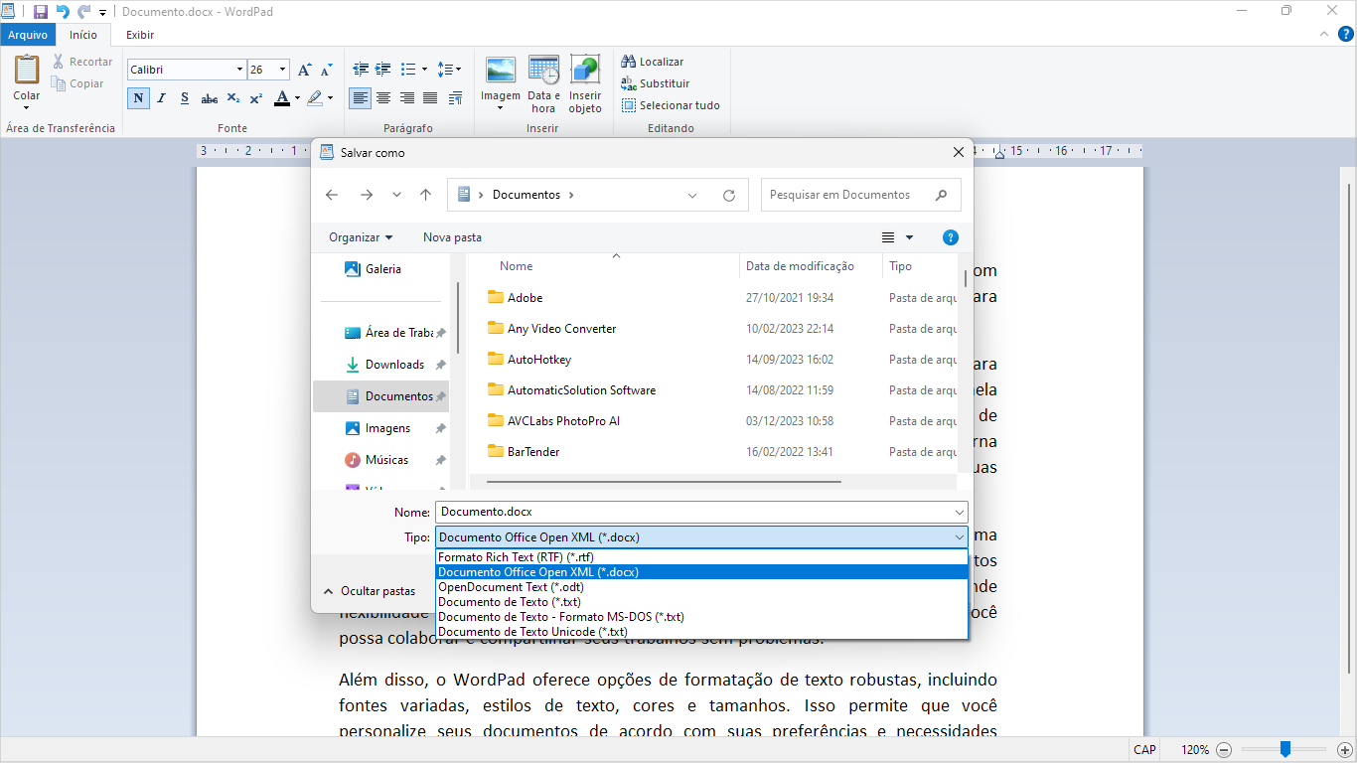Insert an image with Imagem icon
The image size is (1357, 763).
point(501,71)
